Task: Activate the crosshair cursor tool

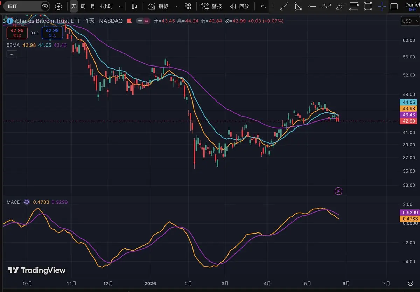Action: pos(382,6)
